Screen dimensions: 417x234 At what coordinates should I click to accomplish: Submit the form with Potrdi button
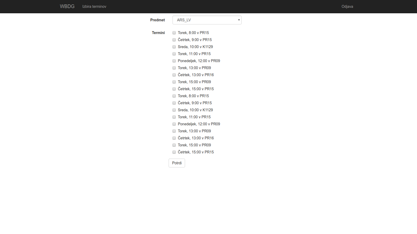[x=177, y=163]
